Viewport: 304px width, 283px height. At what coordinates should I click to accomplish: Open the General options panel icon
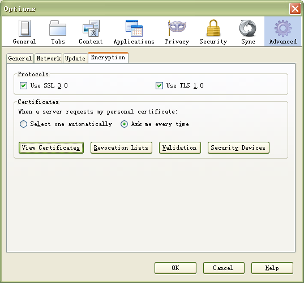(x=24, y=28)
